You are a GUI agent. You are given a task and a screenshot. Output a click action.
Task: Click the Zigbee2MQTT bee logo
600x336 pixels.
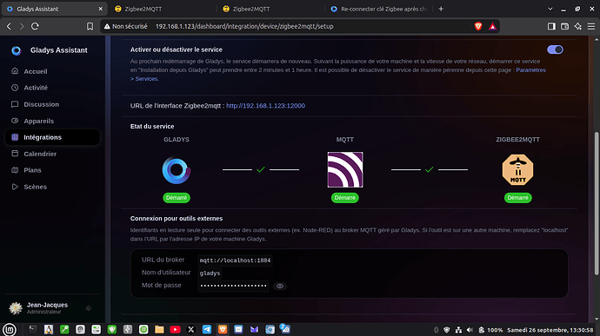click(x=517, y=169)
